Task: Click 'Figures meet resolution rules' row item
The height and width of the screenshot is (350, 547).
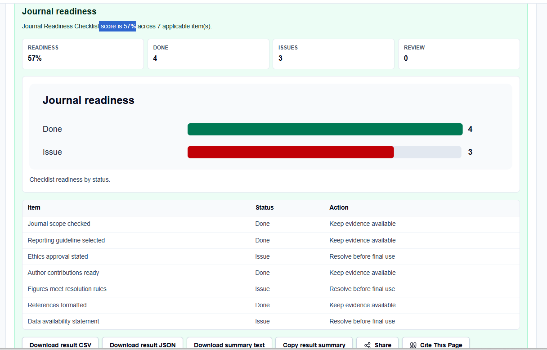Action: 67,289
